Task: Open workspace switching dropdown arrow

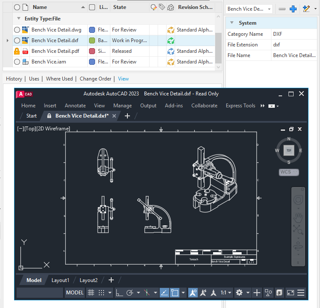Action: pos(248,293)
